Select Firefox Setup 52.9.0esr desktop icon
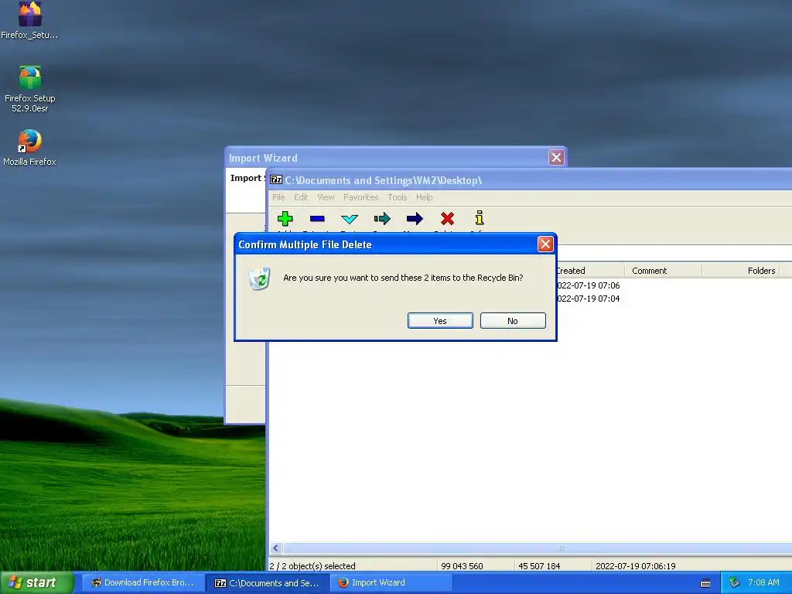Image resolution: width=792 pixels, height=594 pixels. tap(30, 89)
